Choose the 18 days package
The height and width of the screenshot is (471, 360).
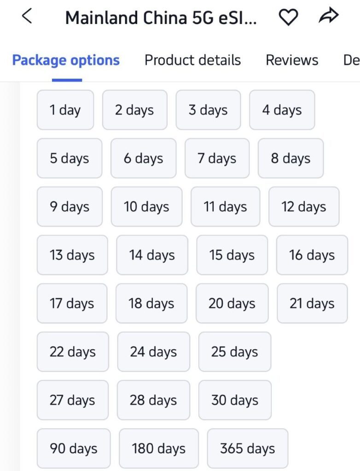[151, 304]
